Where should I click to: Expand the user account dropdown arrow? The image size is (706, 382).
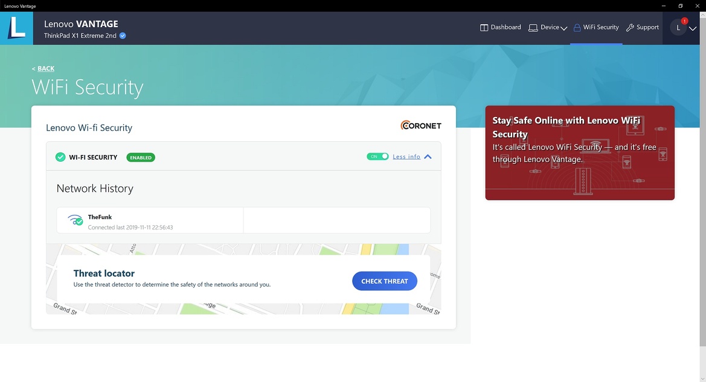[693, 28]
